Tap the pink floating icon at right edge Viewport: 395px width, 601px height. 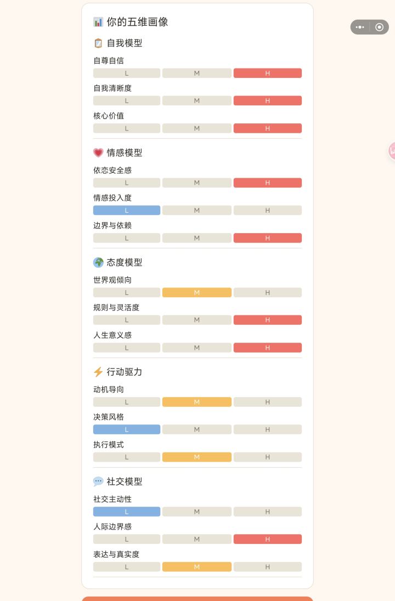(392, 150)
